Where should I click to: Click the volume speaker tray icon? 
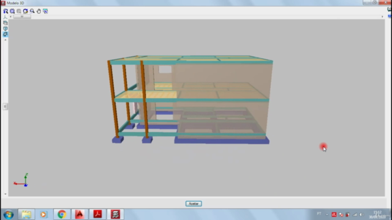361,215
